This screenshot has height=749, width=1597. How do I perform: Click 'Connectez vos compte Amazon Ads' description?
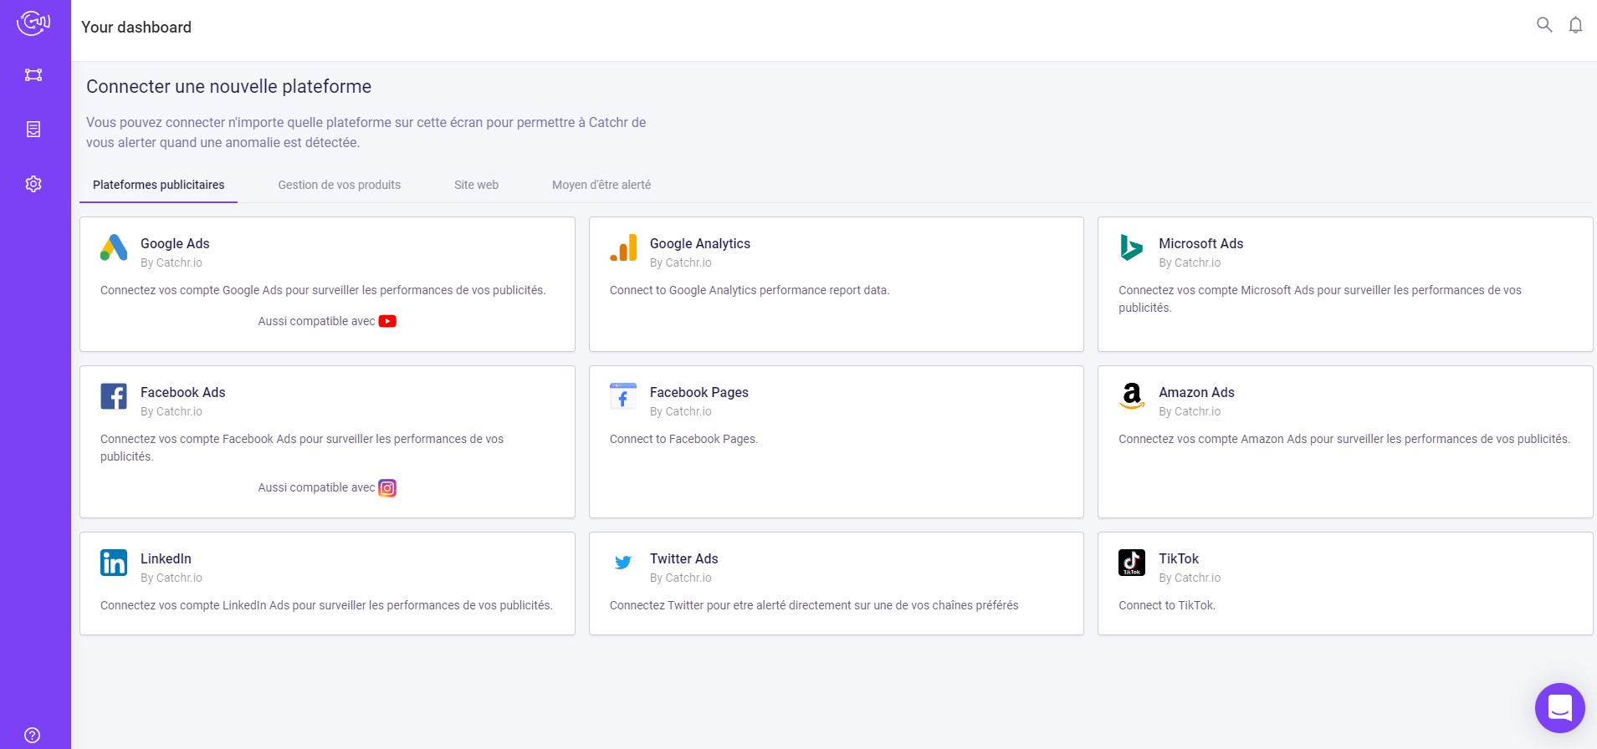click(1344, 439)
